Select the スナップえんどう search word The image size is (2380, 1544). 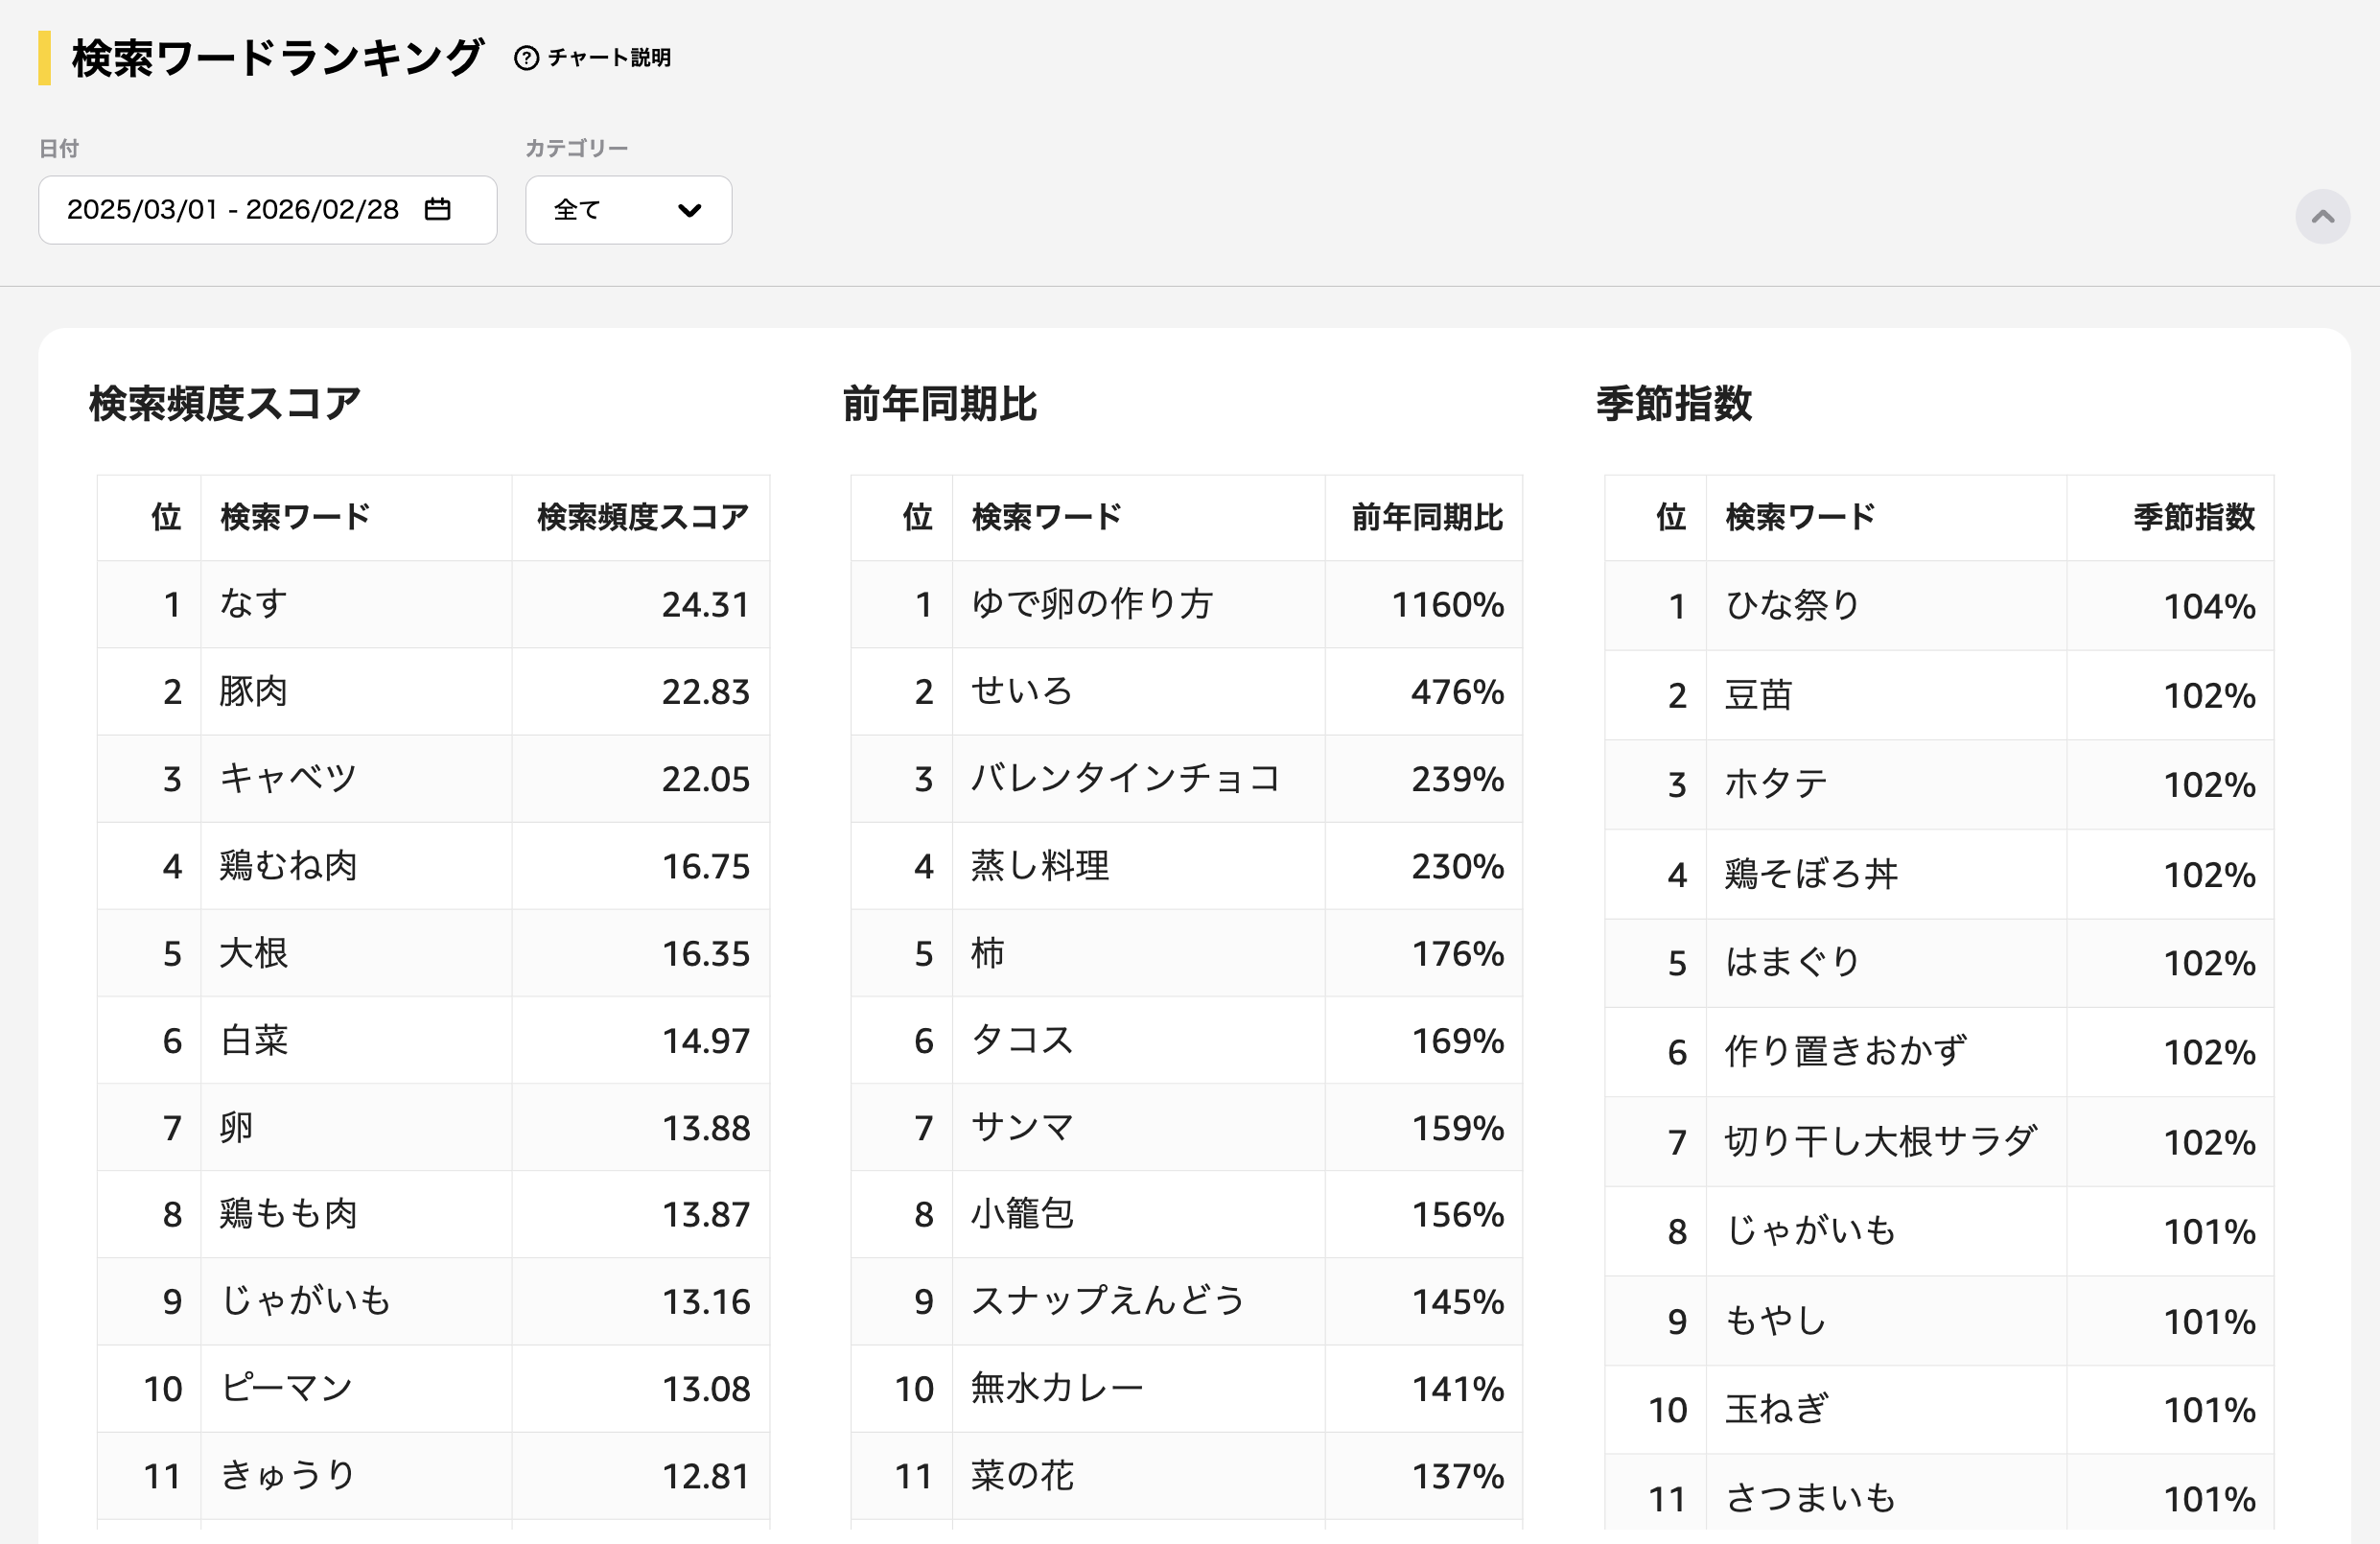pos(1108,1301)
